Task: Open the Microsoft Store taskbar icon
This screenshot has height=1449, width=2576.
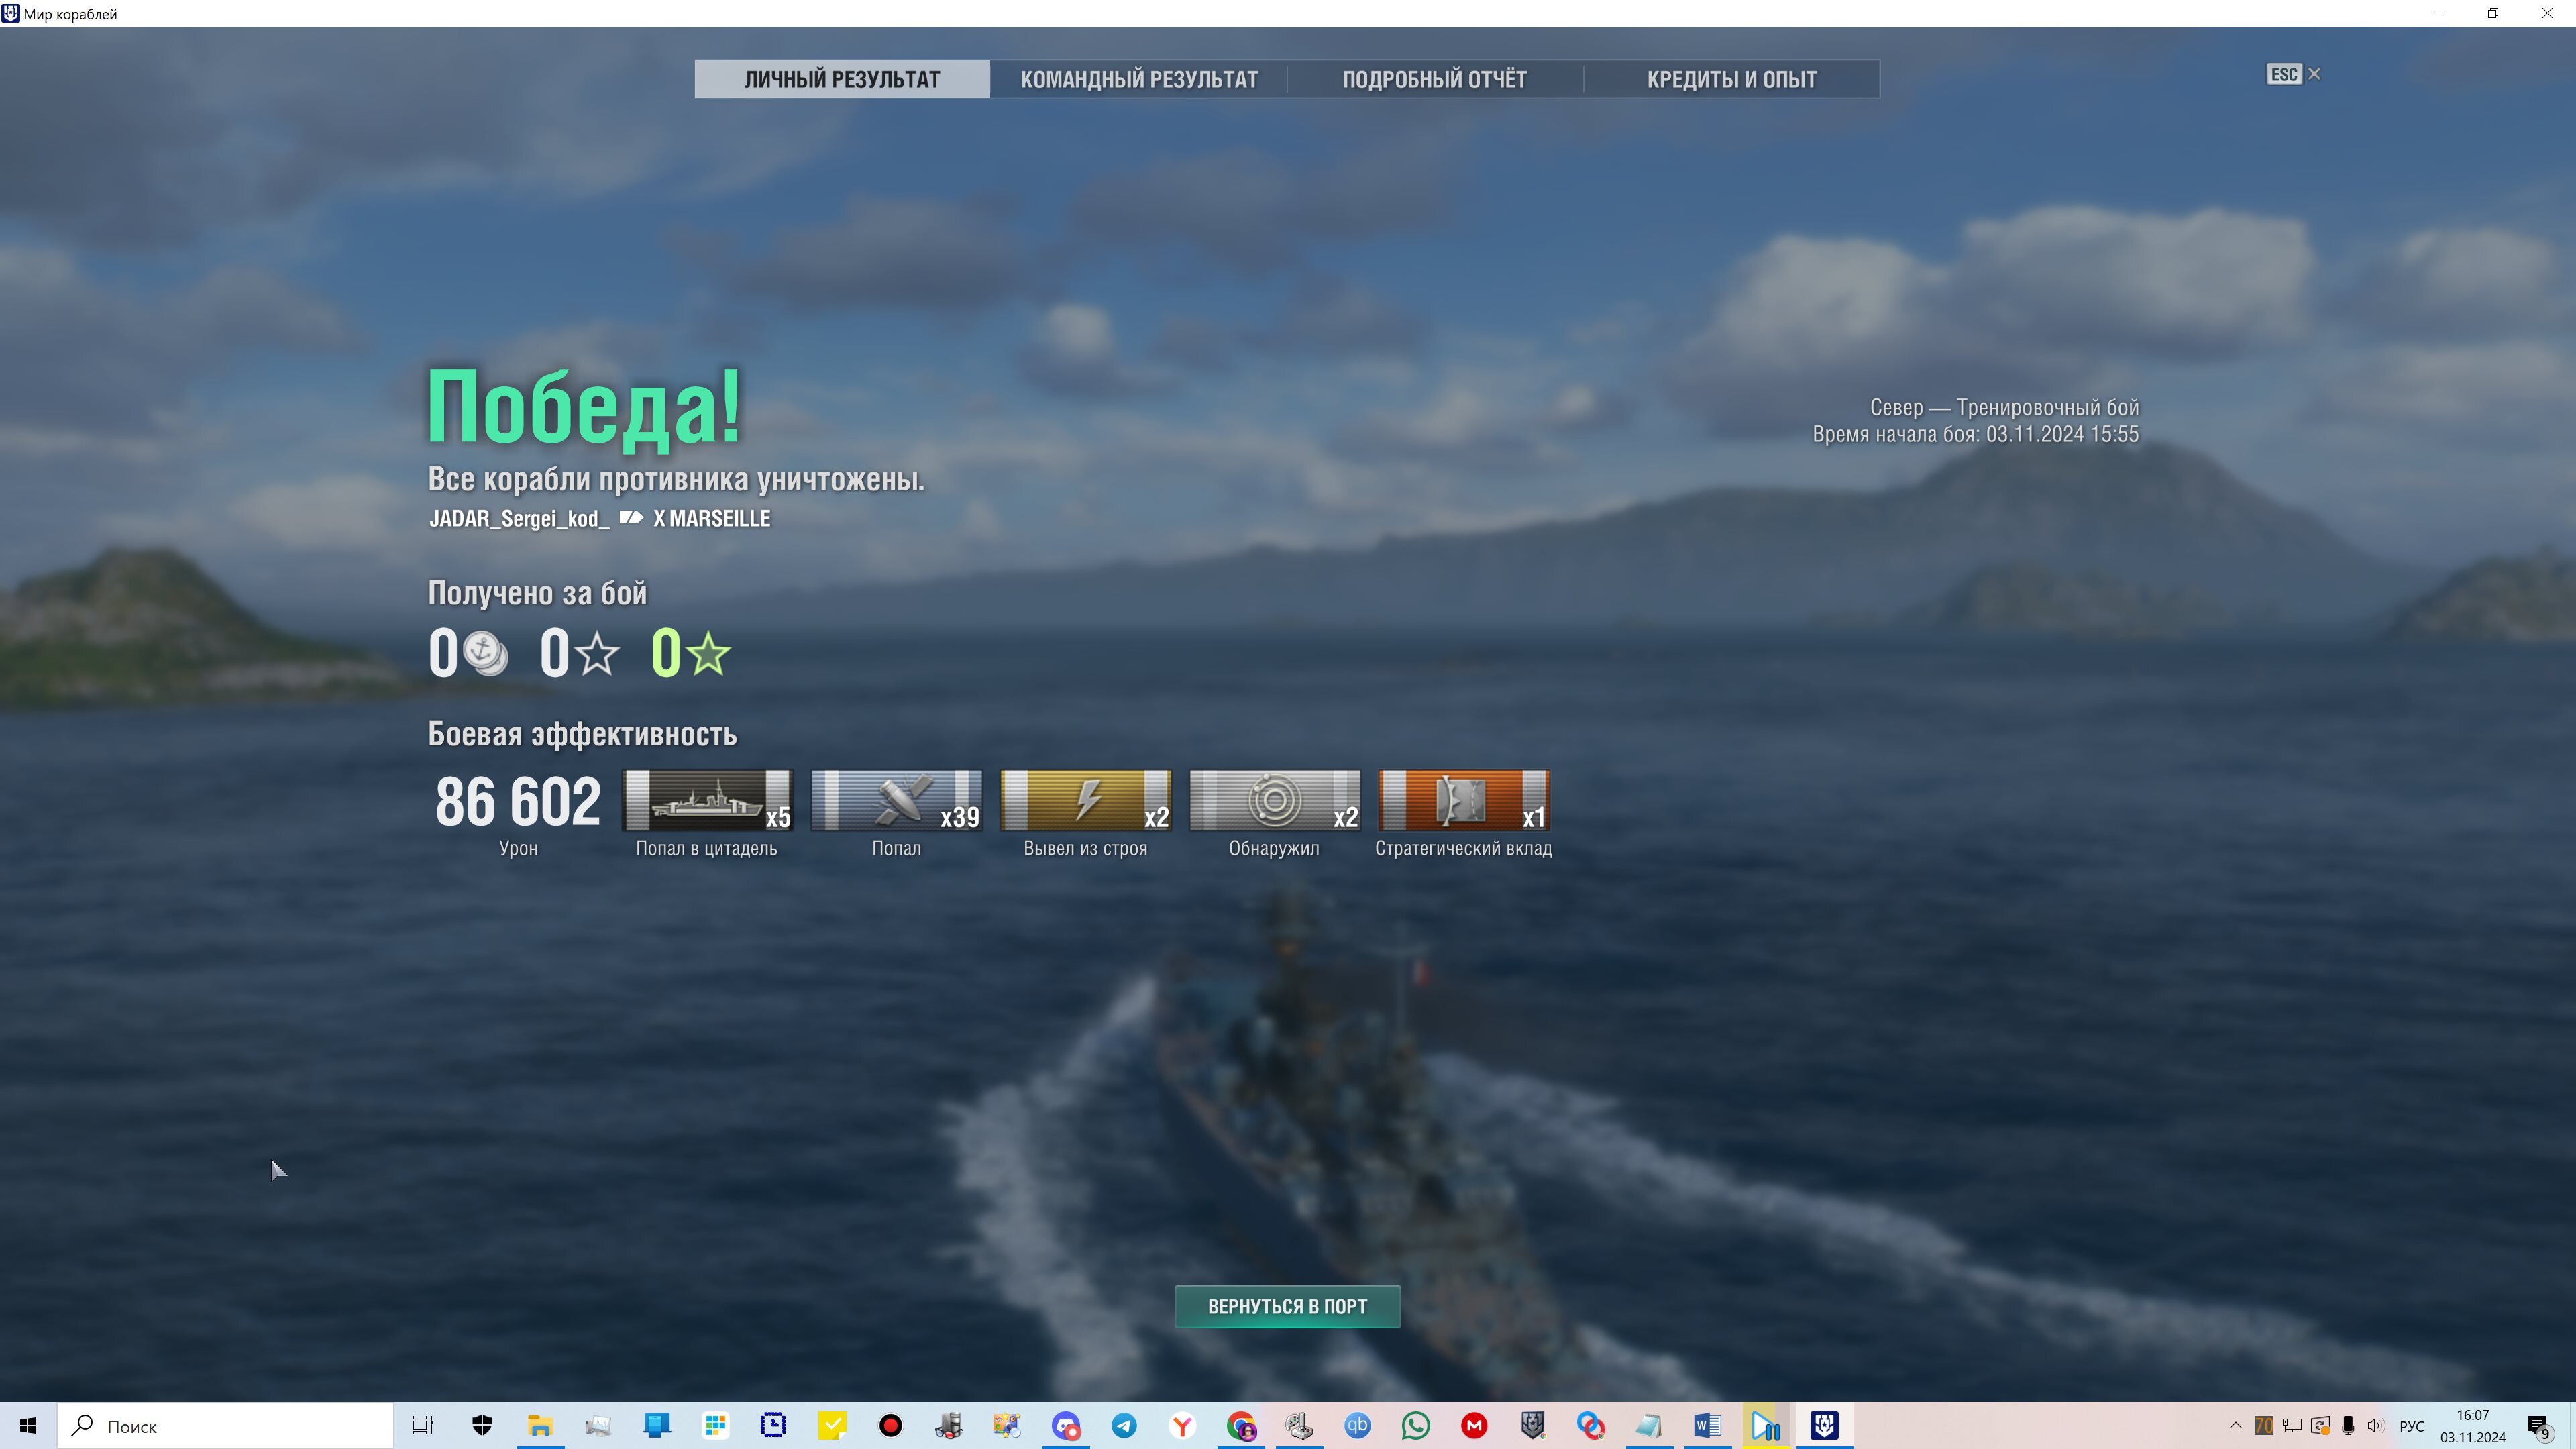Action: pos(715,1426)
